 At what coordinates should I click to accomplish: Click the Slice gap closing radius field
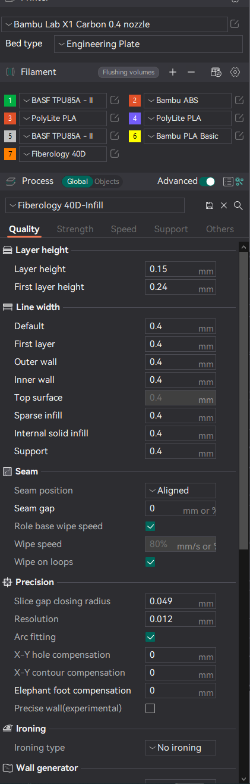coord(181,601)
